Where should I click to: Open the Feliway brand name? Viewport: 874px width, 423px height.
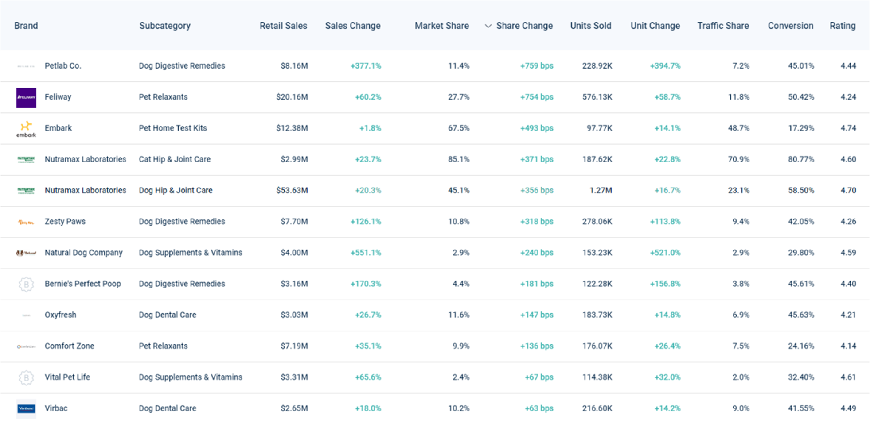tap(58, 97)
